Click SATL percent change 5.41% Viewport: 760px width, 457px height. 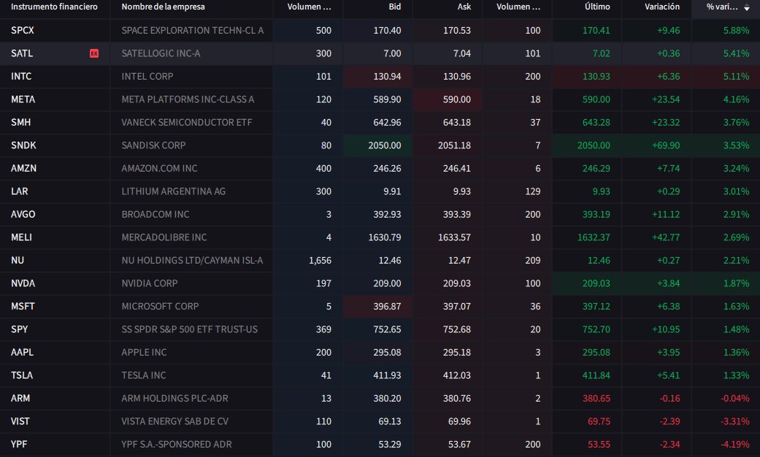pyautogui.click(x=736, y=53)
